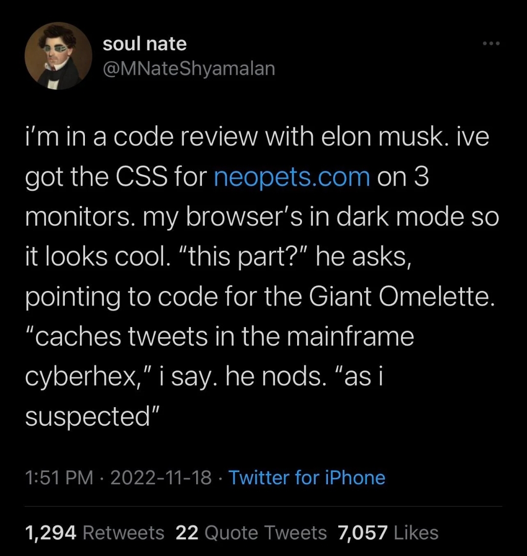This screenshot has width=527, height=556.
Task: Click the 2022-11-18 date
Action: (x=161, y=477)
